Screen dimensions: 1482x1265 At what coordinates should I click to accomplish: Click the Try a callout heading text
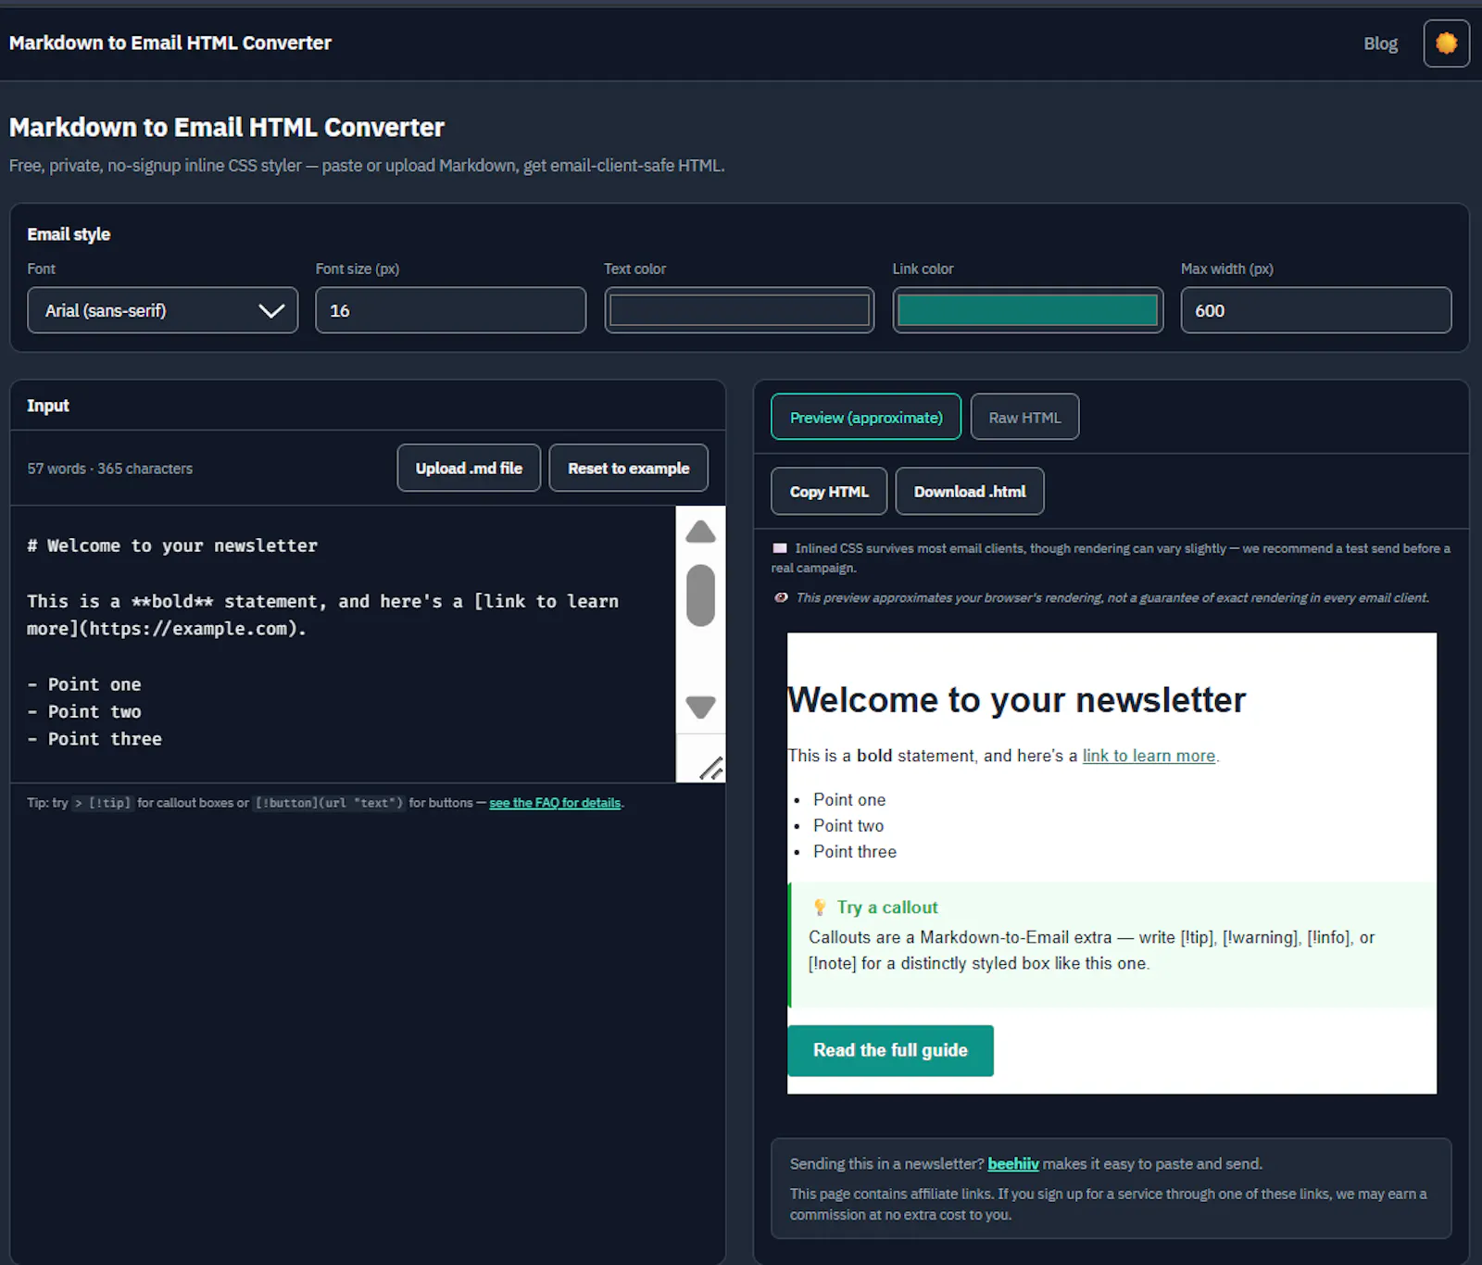click(x=887, y=908)
